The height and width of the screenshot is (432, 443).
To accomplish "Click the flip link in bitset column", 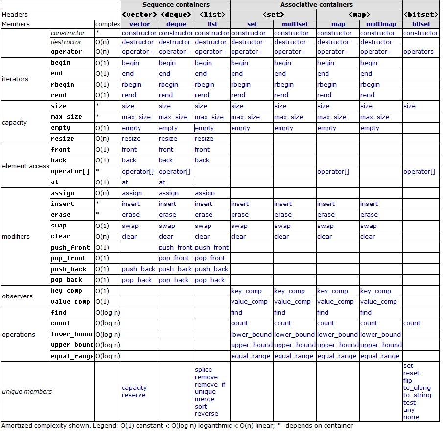I will coord(407,381).
